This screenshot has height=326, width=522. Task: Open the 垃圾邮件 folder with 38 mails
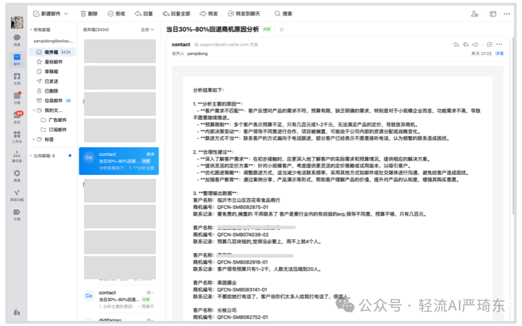click(53, 100)
